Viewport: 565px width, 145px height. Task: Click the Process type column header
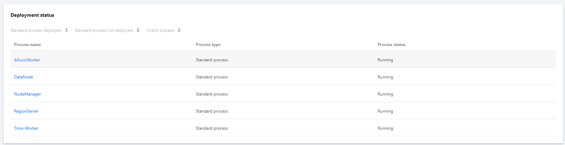pos(208,45)
